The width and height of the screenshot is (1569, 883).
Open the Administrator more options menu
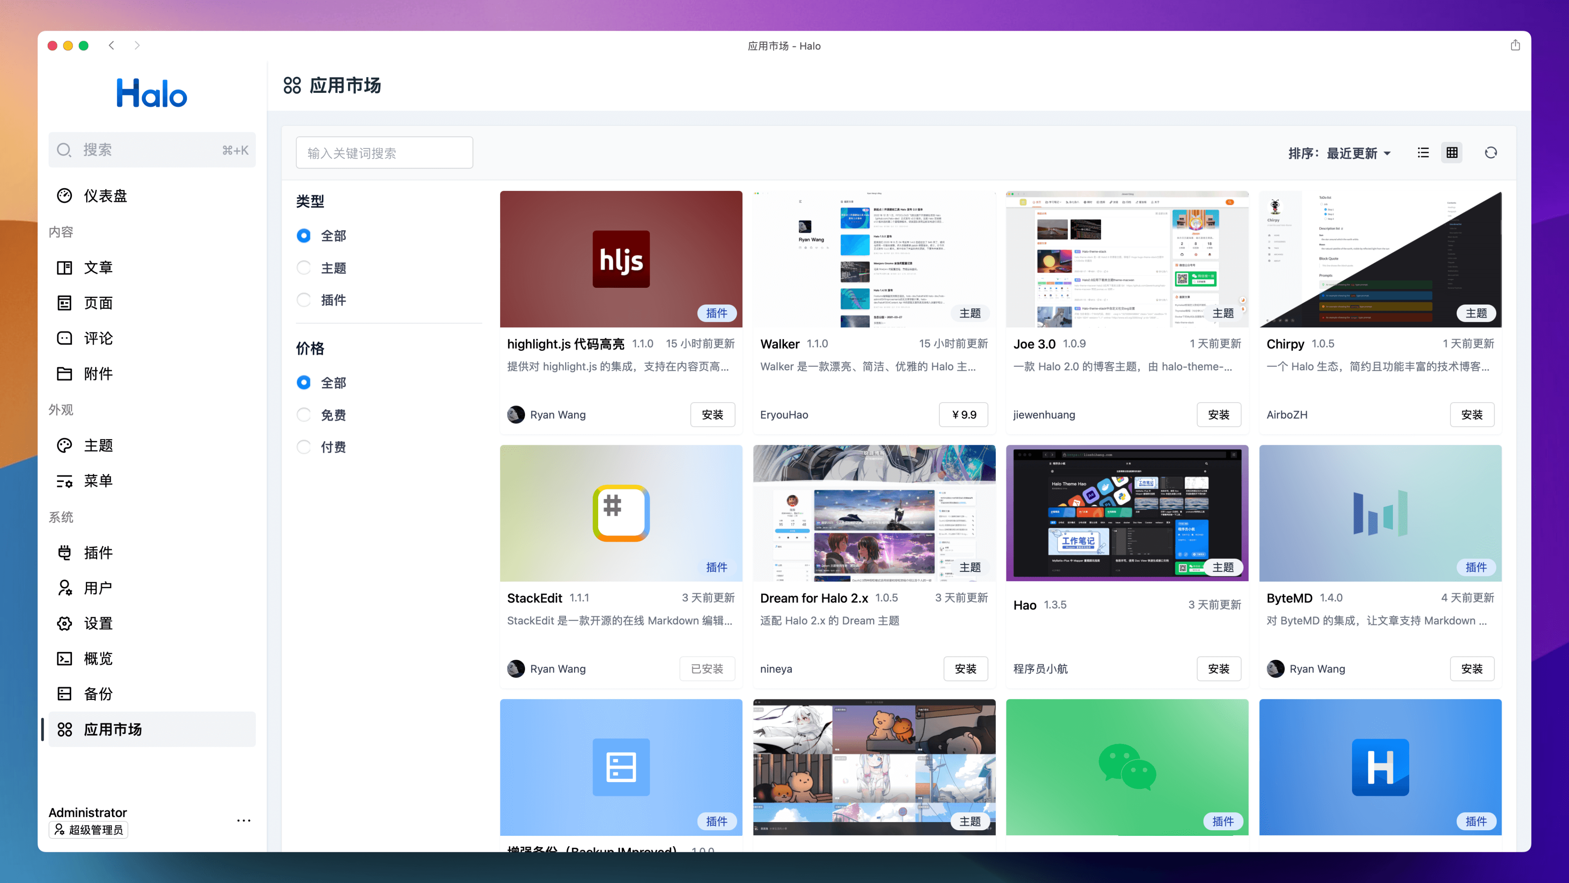tap(244, 820)
